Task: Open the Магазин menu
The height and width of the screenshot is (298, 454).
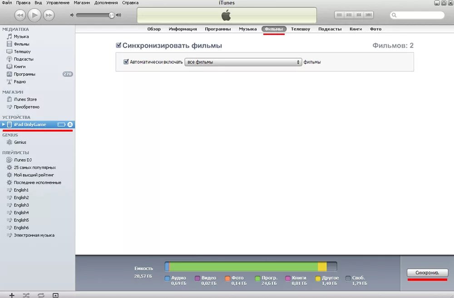Action: tap(82, 3)
